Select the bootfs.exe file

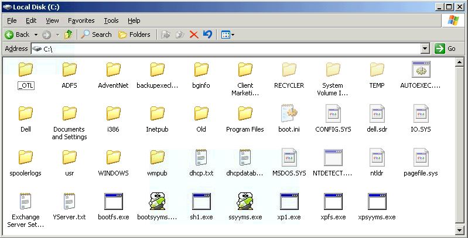114,206
